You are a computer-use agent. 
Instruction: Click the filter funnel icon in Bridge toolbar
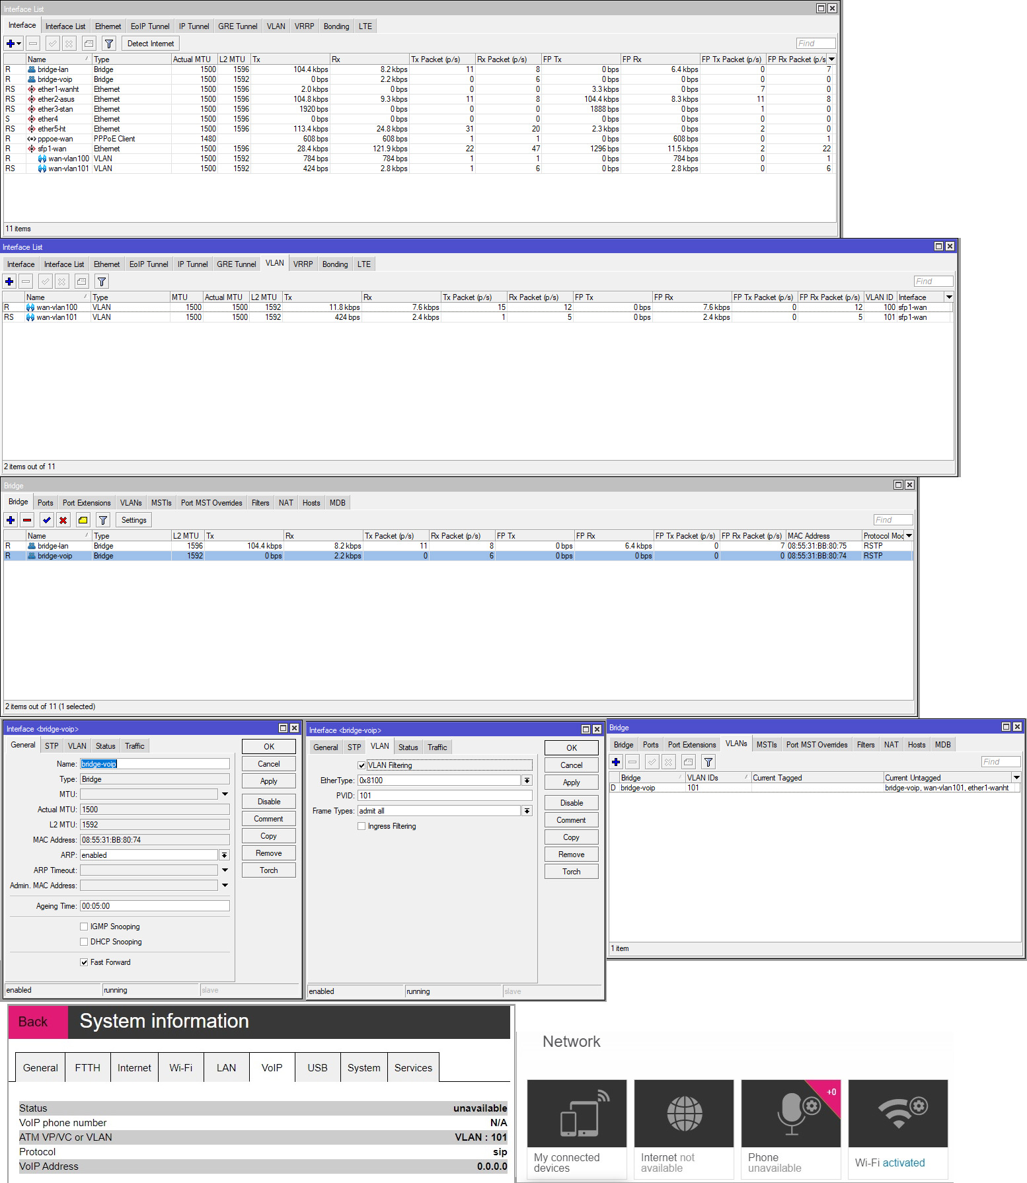pos(102,520)
